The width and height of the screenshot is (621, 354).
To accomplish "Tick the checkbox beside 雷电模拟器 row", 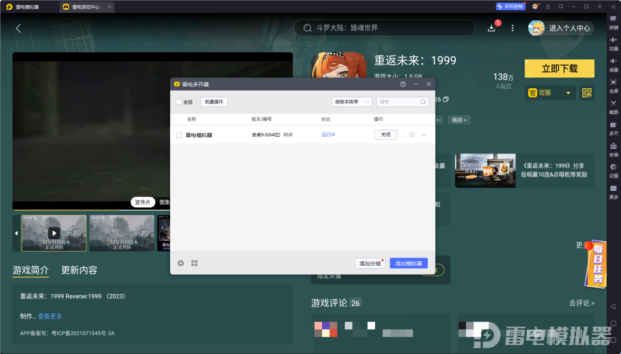I will [x=179, y=135].
